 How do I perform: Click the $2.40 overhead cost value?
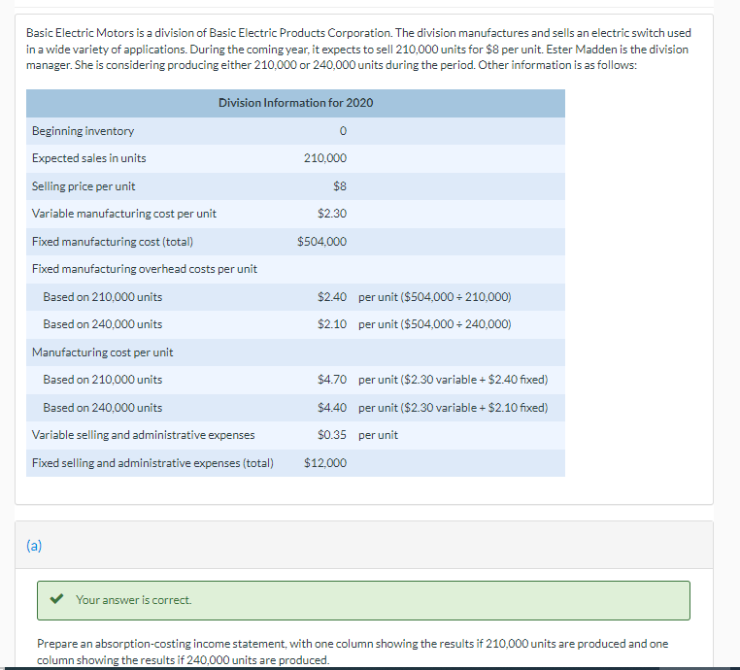click(332, 297)
